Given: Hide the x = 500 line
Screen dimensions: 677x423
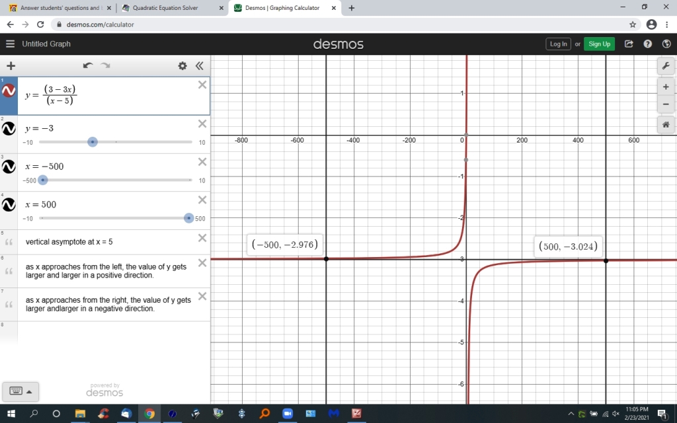Looking at the screenshot, I should [9, 205].
